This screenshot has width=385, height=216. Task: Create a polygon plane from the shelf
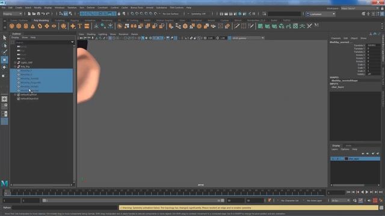(x=47, y=26)
